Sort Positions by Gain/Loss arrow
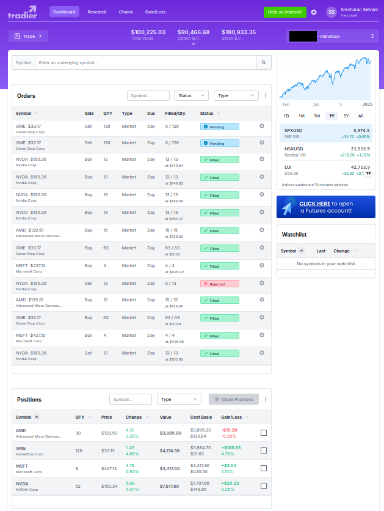The width and height of the screenshot is (384, 511). (x=247, y=417)
